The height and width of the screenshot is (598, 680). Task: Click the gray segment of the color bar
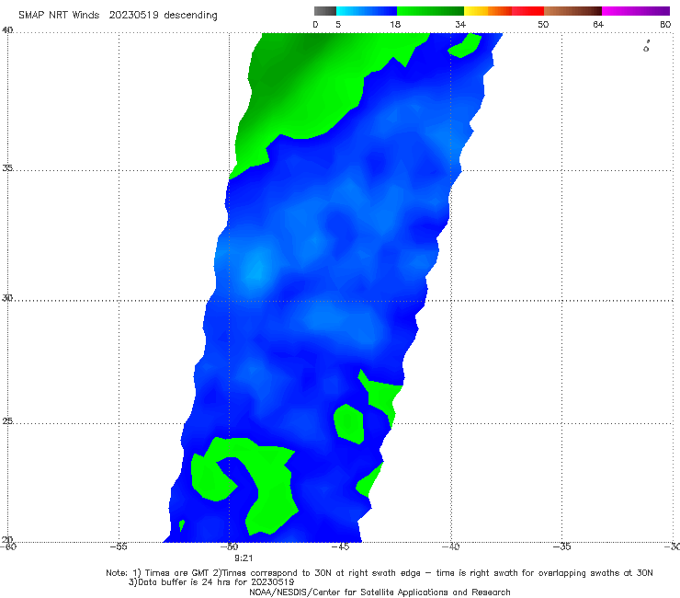coord(325,11)
